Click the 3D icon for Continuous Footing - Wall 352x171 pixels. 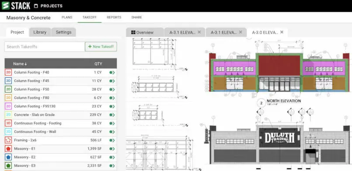coord(8,132)
